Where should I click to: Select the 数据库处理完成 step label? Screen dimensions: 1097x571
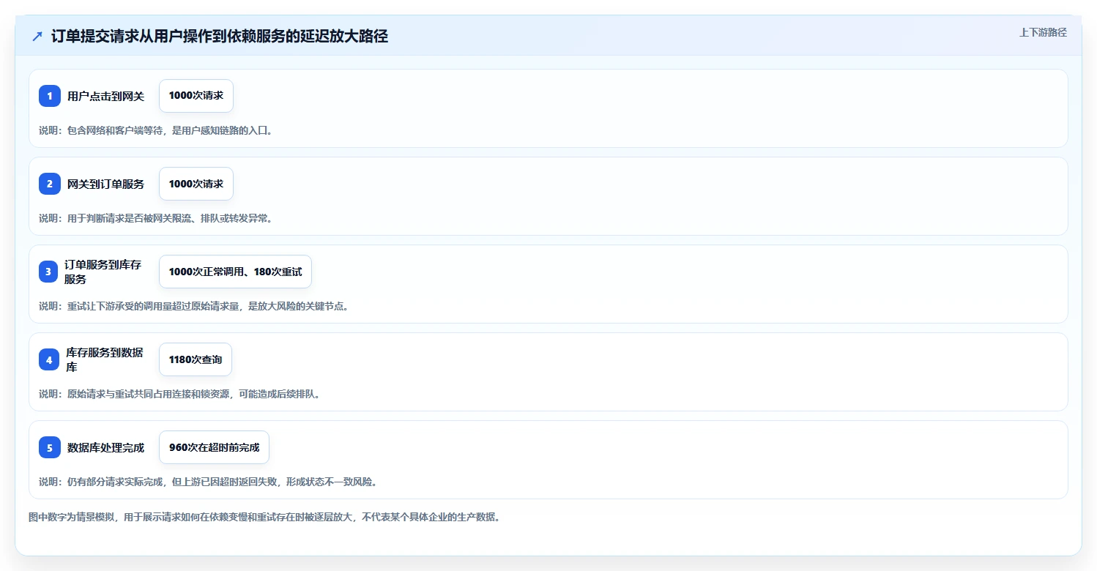click(106, 447)
